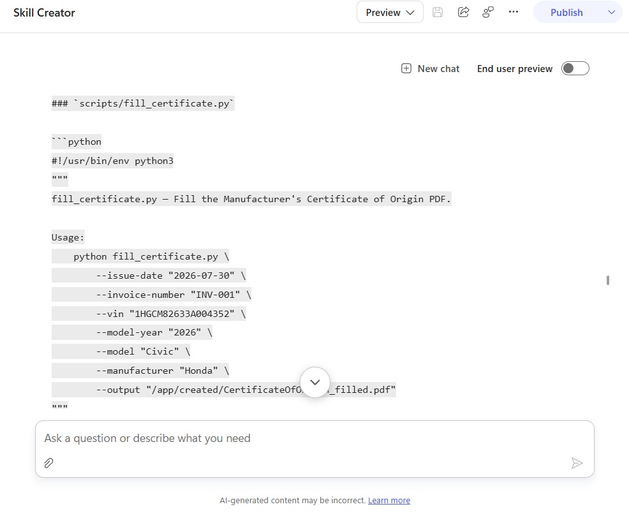Click the vertical scrollbar thumb

[x=608, y=280]
